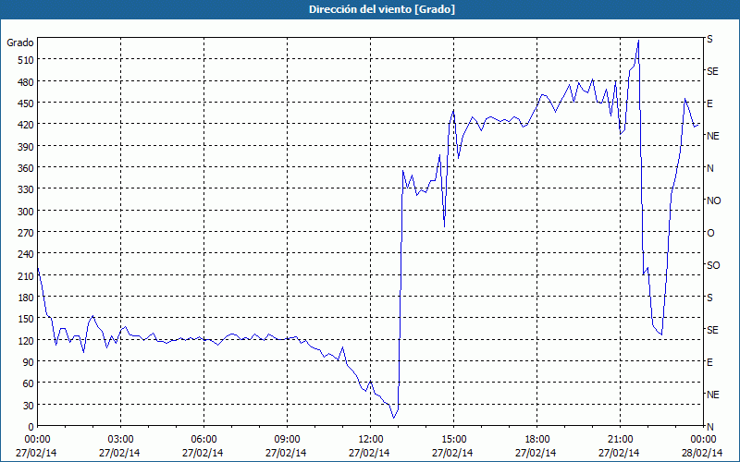
Task: Click the "NE" compass label near the 390 gridline
Action: (713, 136)
